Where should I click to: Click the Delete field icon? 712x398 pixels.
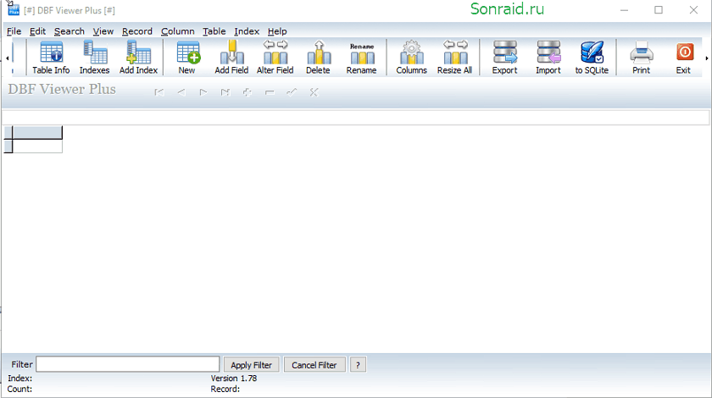[x=318, y=58]
